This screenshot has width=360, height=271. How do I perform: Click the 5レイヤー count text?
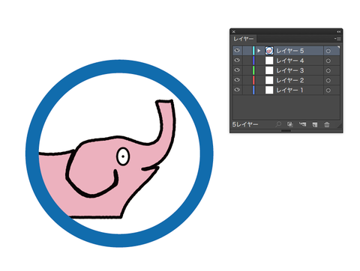click(x=245, y=124)
